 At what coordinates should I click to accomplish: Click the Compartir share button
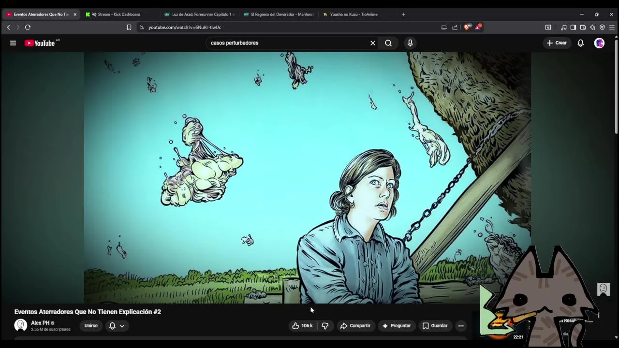(355, 326)
